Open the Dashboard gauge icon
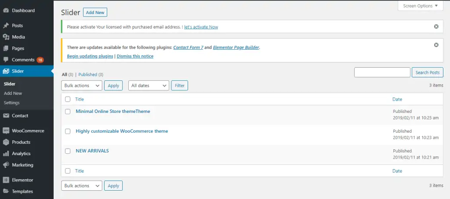The height and width of the screenshot is (199, 450). point(6,11)
